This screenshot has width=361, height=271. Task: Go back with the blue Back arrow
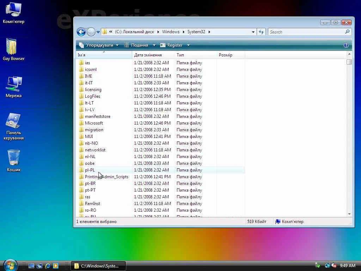tap(81, 32)
